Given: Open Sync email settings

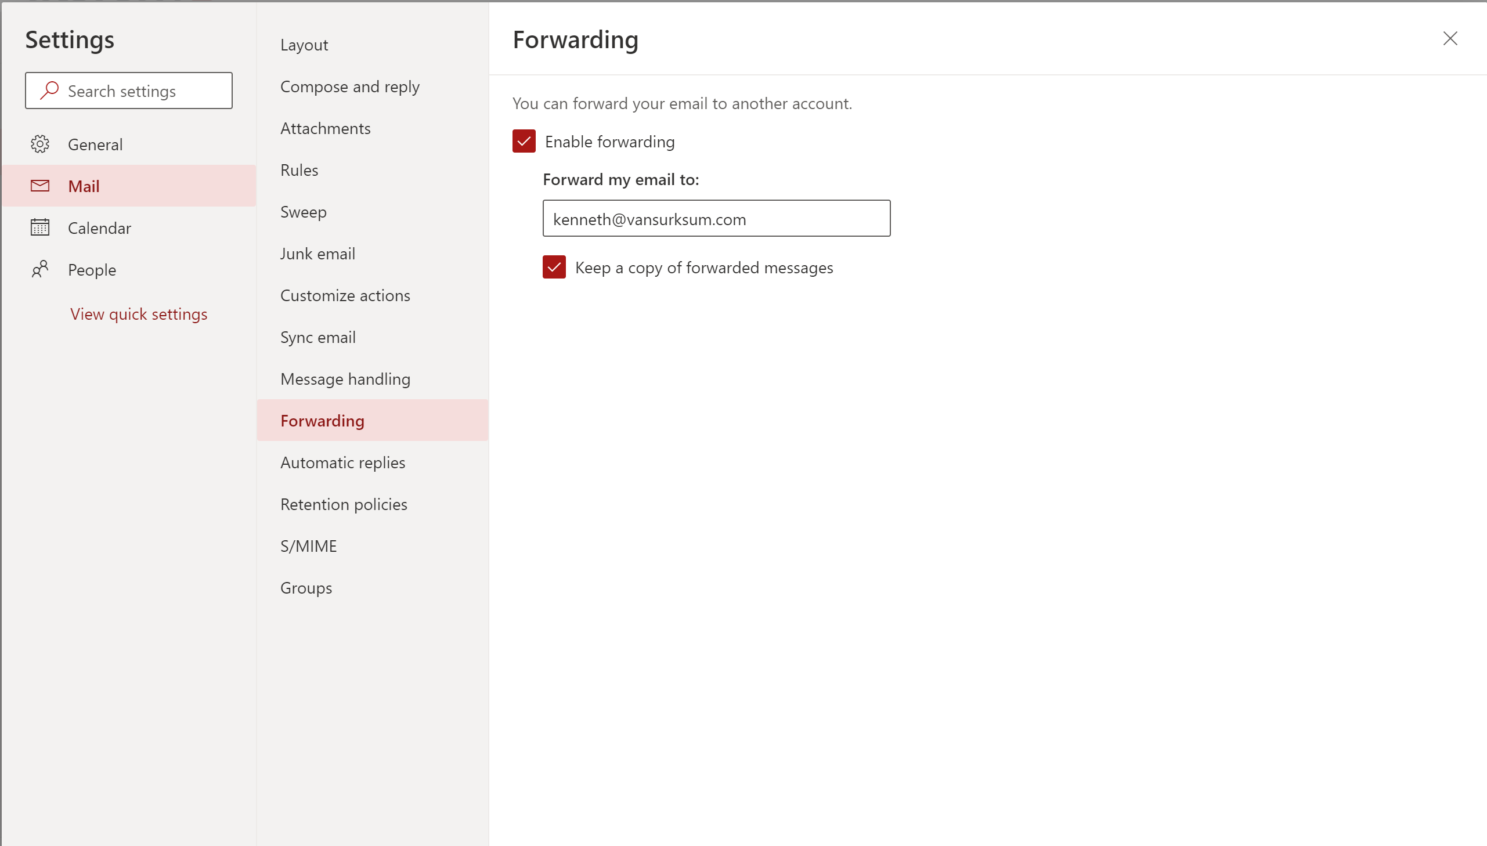Looking at the screenshot, I should pyautogui.click(x=318, y=338).
